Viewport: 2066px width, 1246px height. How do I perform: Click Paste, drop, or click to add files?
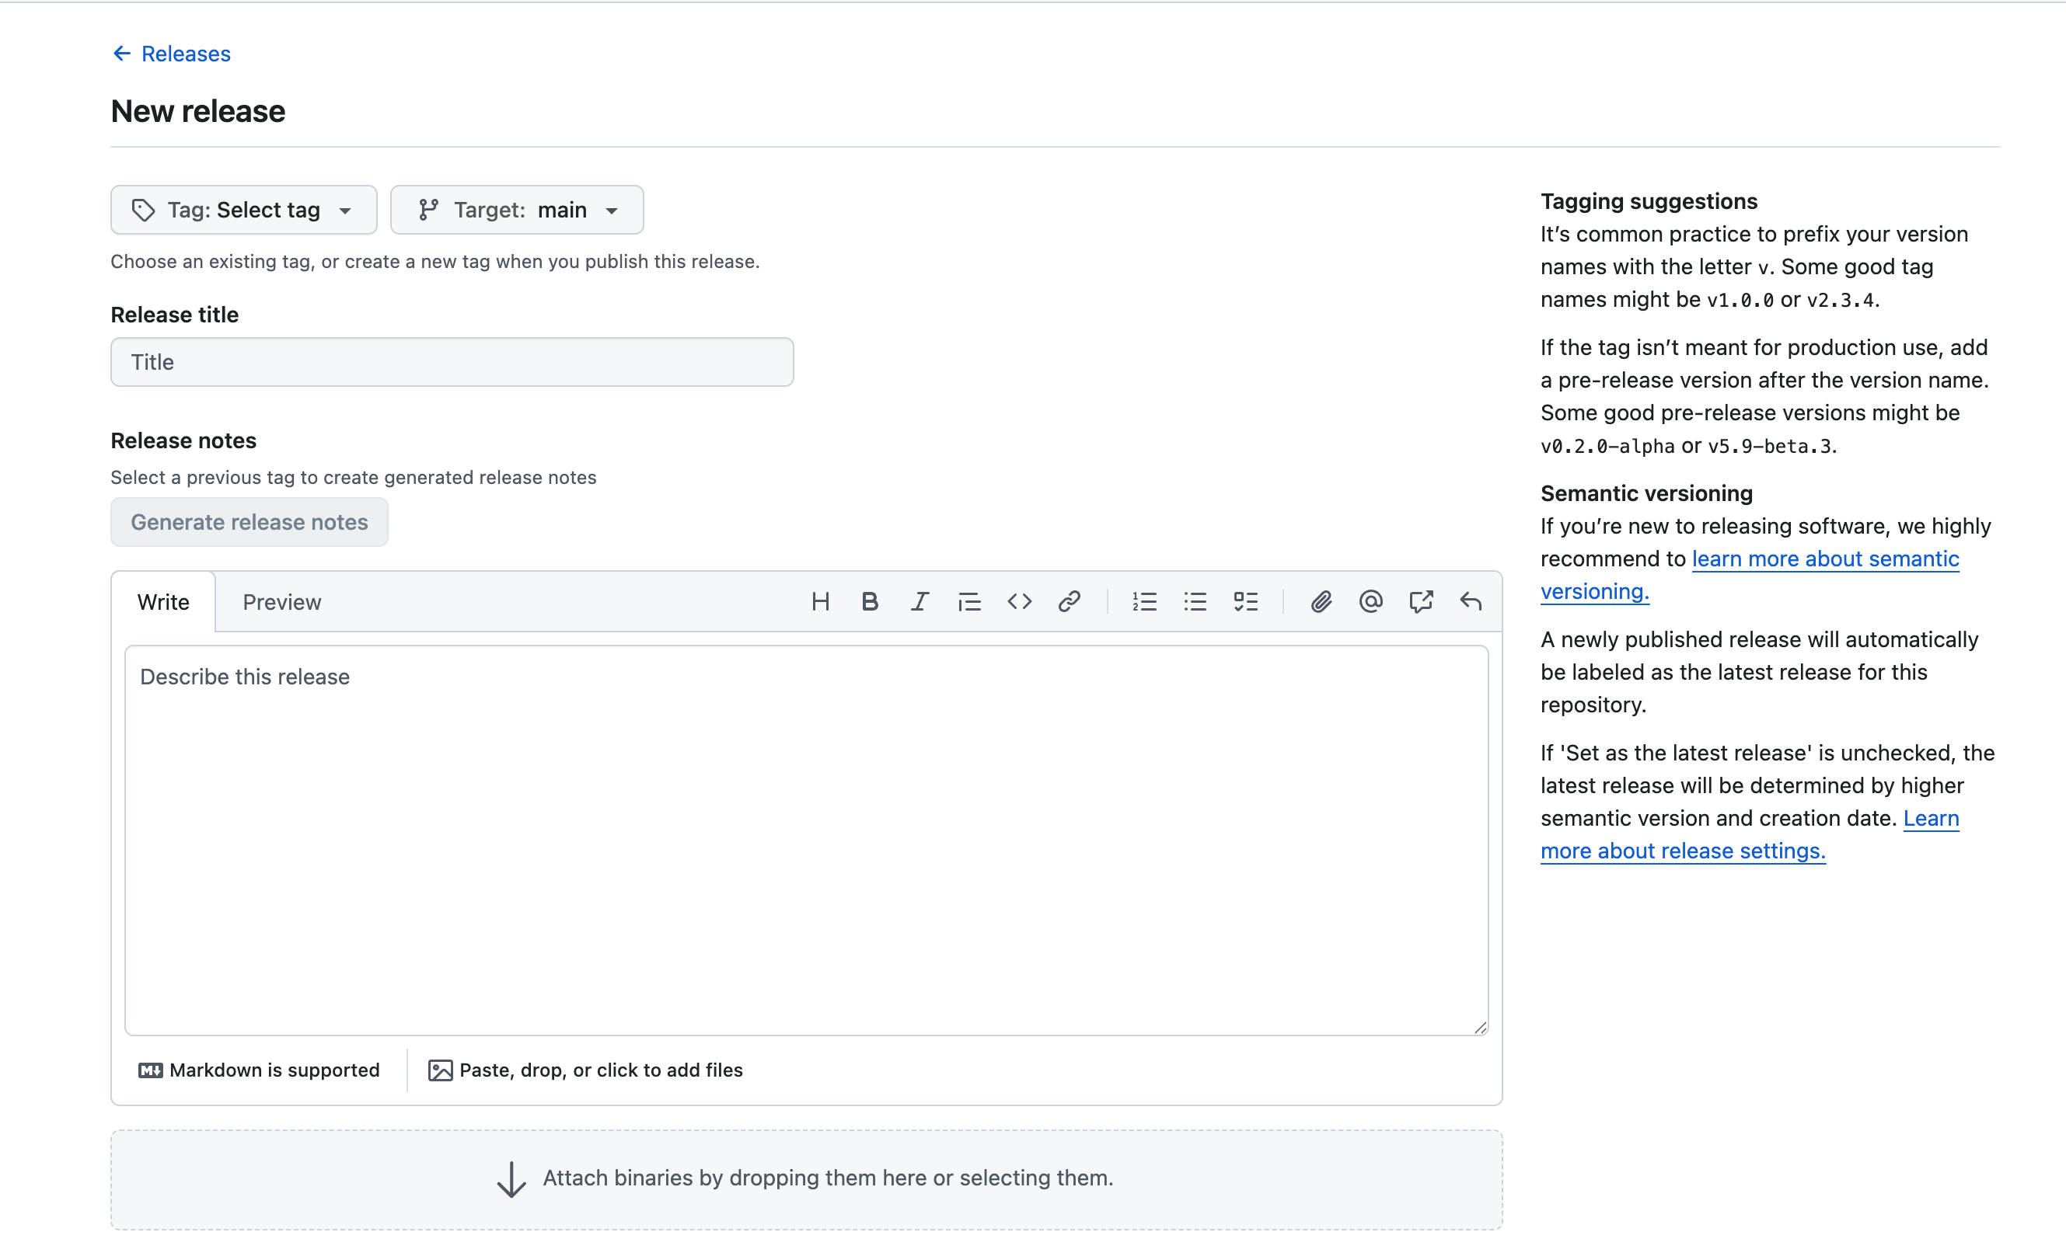(585, 1070)
